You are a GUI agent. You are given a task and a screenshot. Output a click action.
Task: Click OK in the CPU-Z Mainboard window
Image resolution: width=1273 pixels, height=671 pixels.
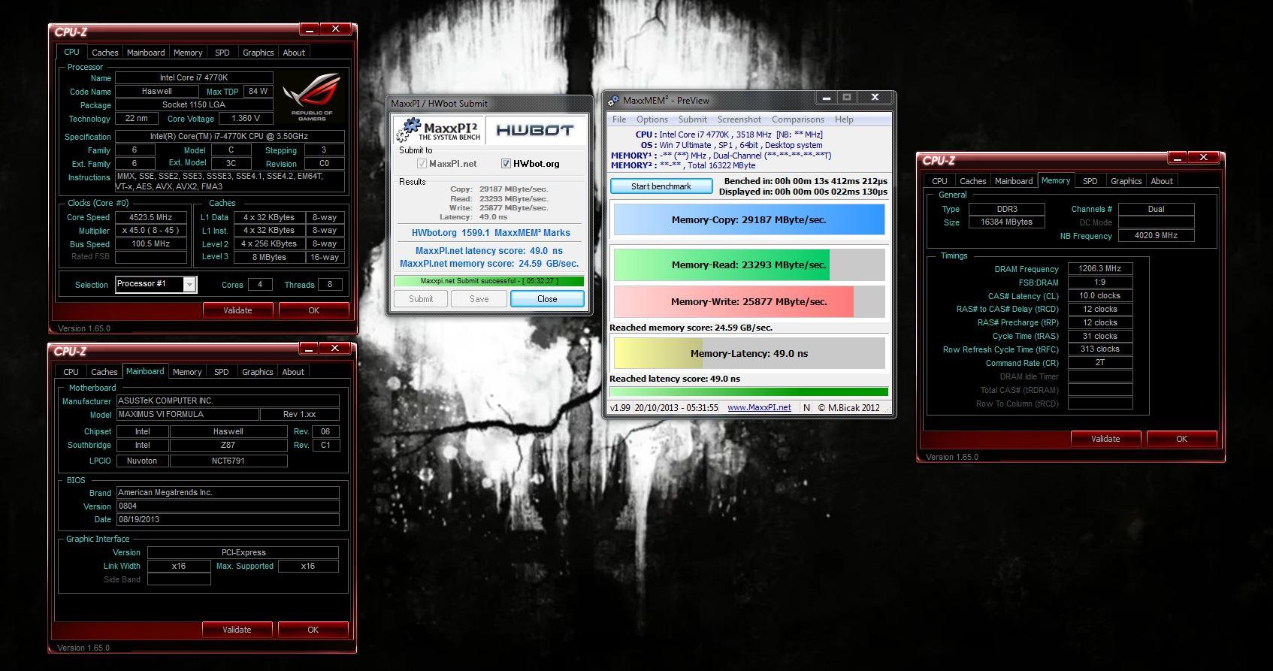click(313, 630)
